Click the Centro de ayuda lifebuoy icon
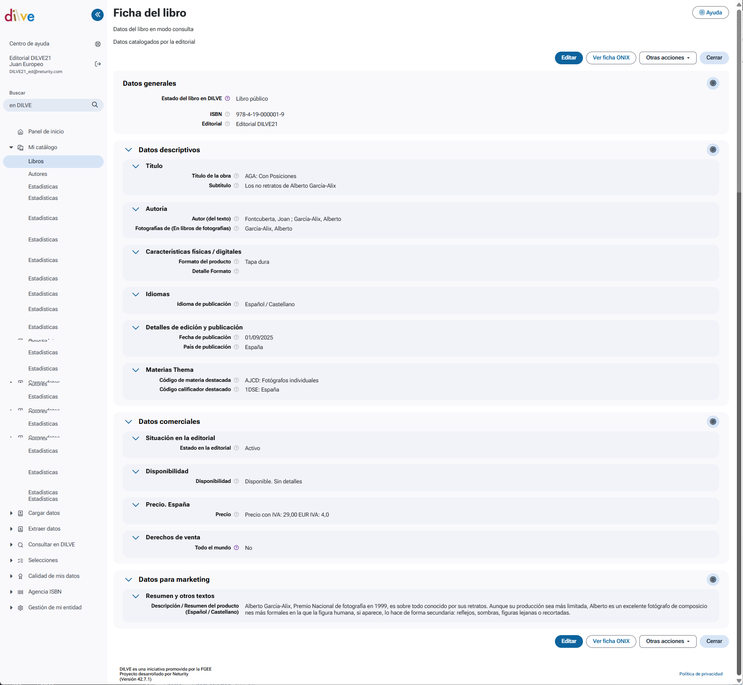 click(98, 44)
